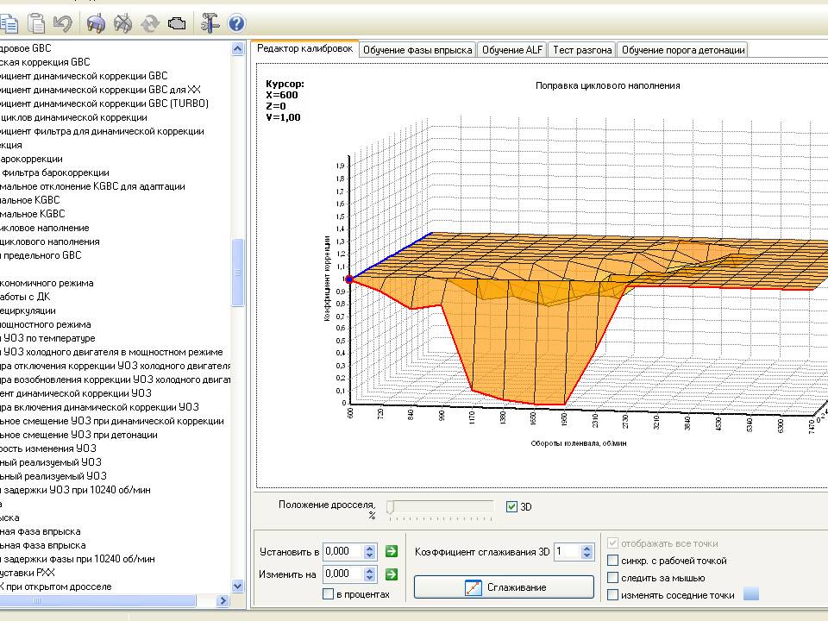The image size is (828, 621).
Task: Open the 'Обучение ALF' tab
Action: (512, 50)
